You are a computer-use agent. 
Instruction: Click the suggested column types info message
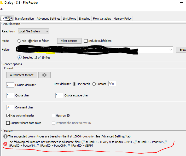70,137
